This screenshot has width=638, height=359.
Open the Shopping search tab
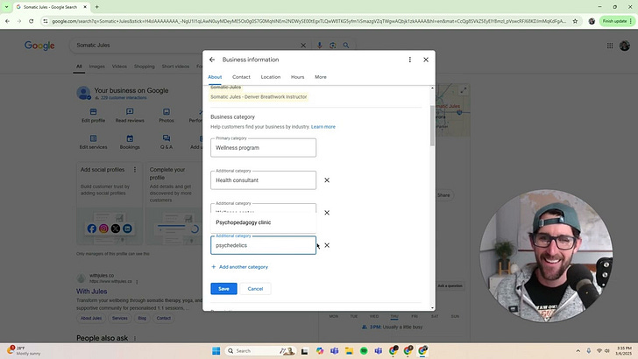pyautogui.click(x=145, y=67)
